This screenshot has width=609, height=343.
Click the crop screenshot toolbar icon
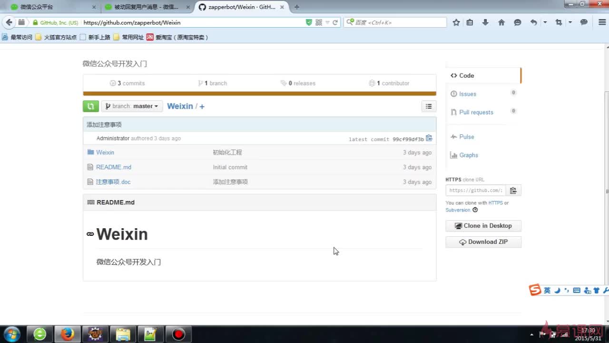click(x=559, y=22)
